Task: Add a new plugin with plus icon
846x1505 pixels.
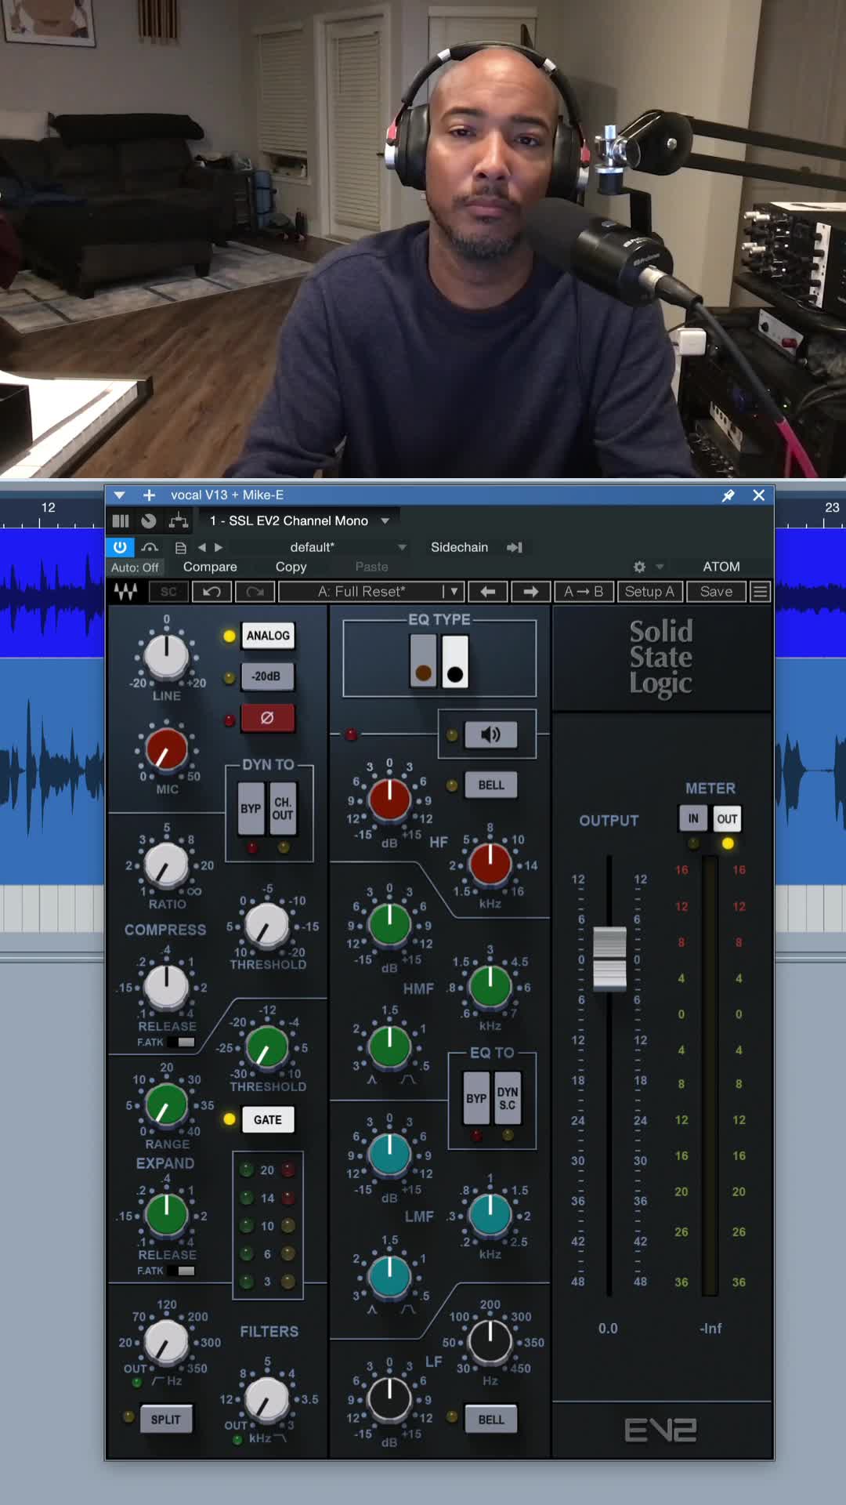Action: click(149, 495)
